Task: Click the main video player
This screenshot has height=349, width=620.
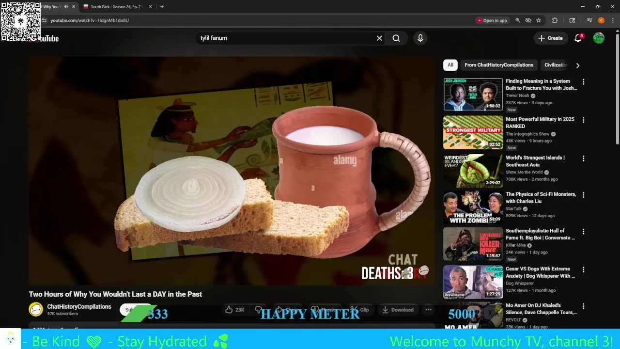Action: (232, 171)
